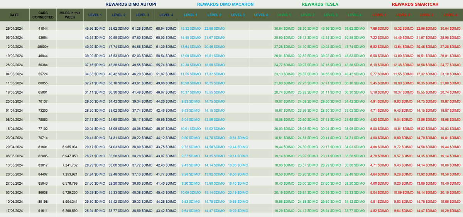463x217 pixels.
Task: Click MACARON Level 2 cell "14,47 $DIMO"
Action: pyautogui.click(x=214, y=210)
